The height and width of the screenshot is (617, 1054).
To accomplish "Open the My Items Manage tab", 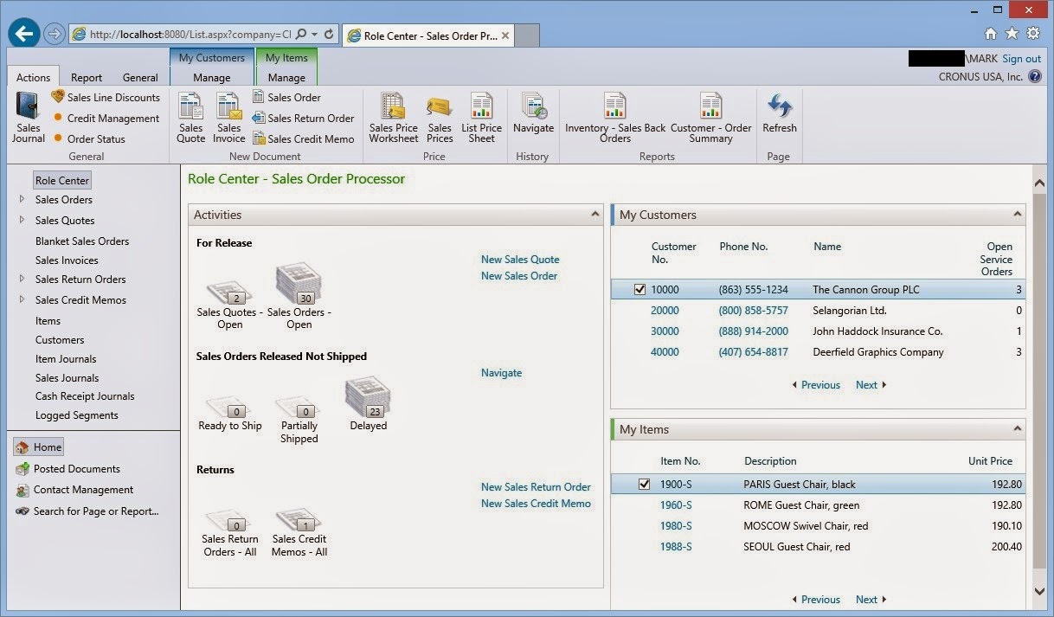I will pos(286,77).
